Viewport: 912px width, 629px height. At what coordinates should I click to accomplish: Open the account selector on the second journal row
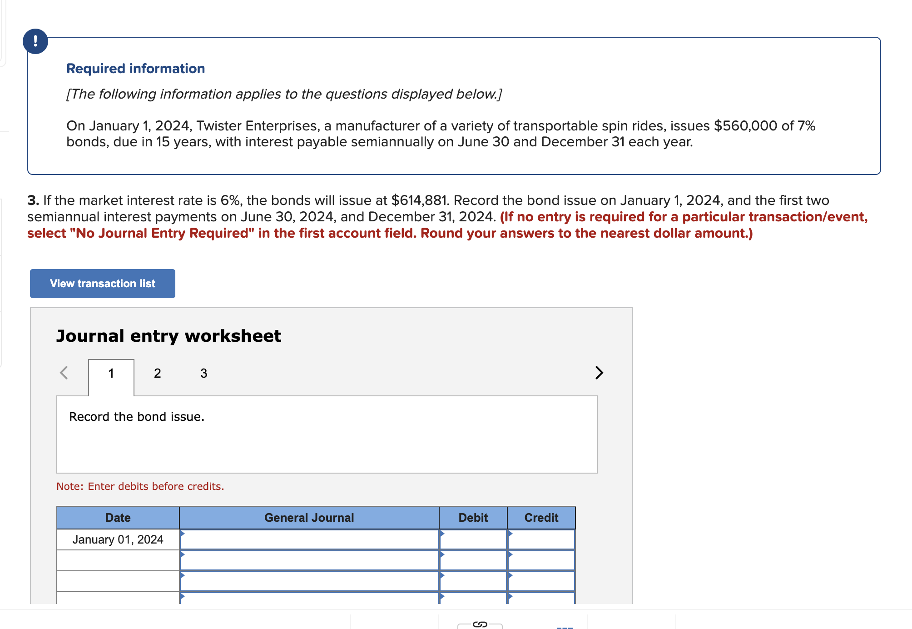[309, 560]
